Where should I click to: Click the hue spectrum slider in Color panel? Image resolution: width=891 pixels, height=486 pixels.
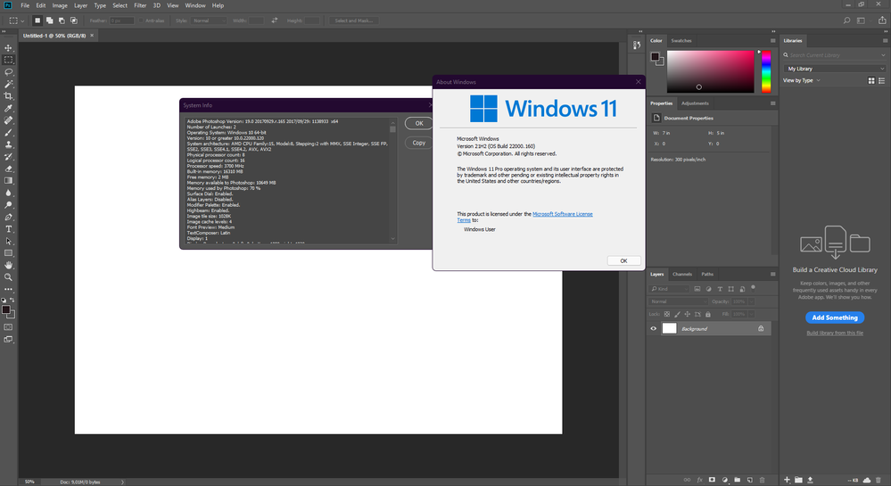tap(766, 71)
